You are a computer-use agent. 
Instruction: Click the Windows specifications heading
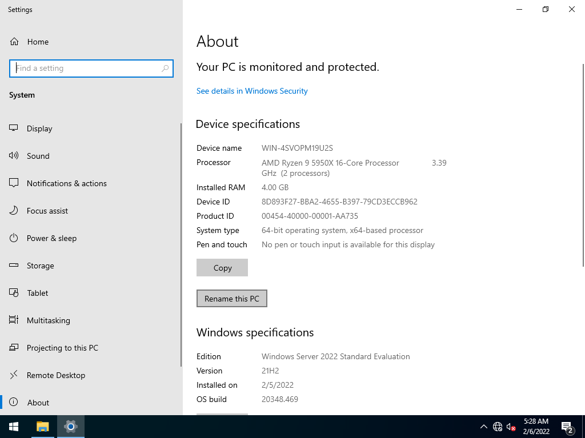[x=255, y=332]
